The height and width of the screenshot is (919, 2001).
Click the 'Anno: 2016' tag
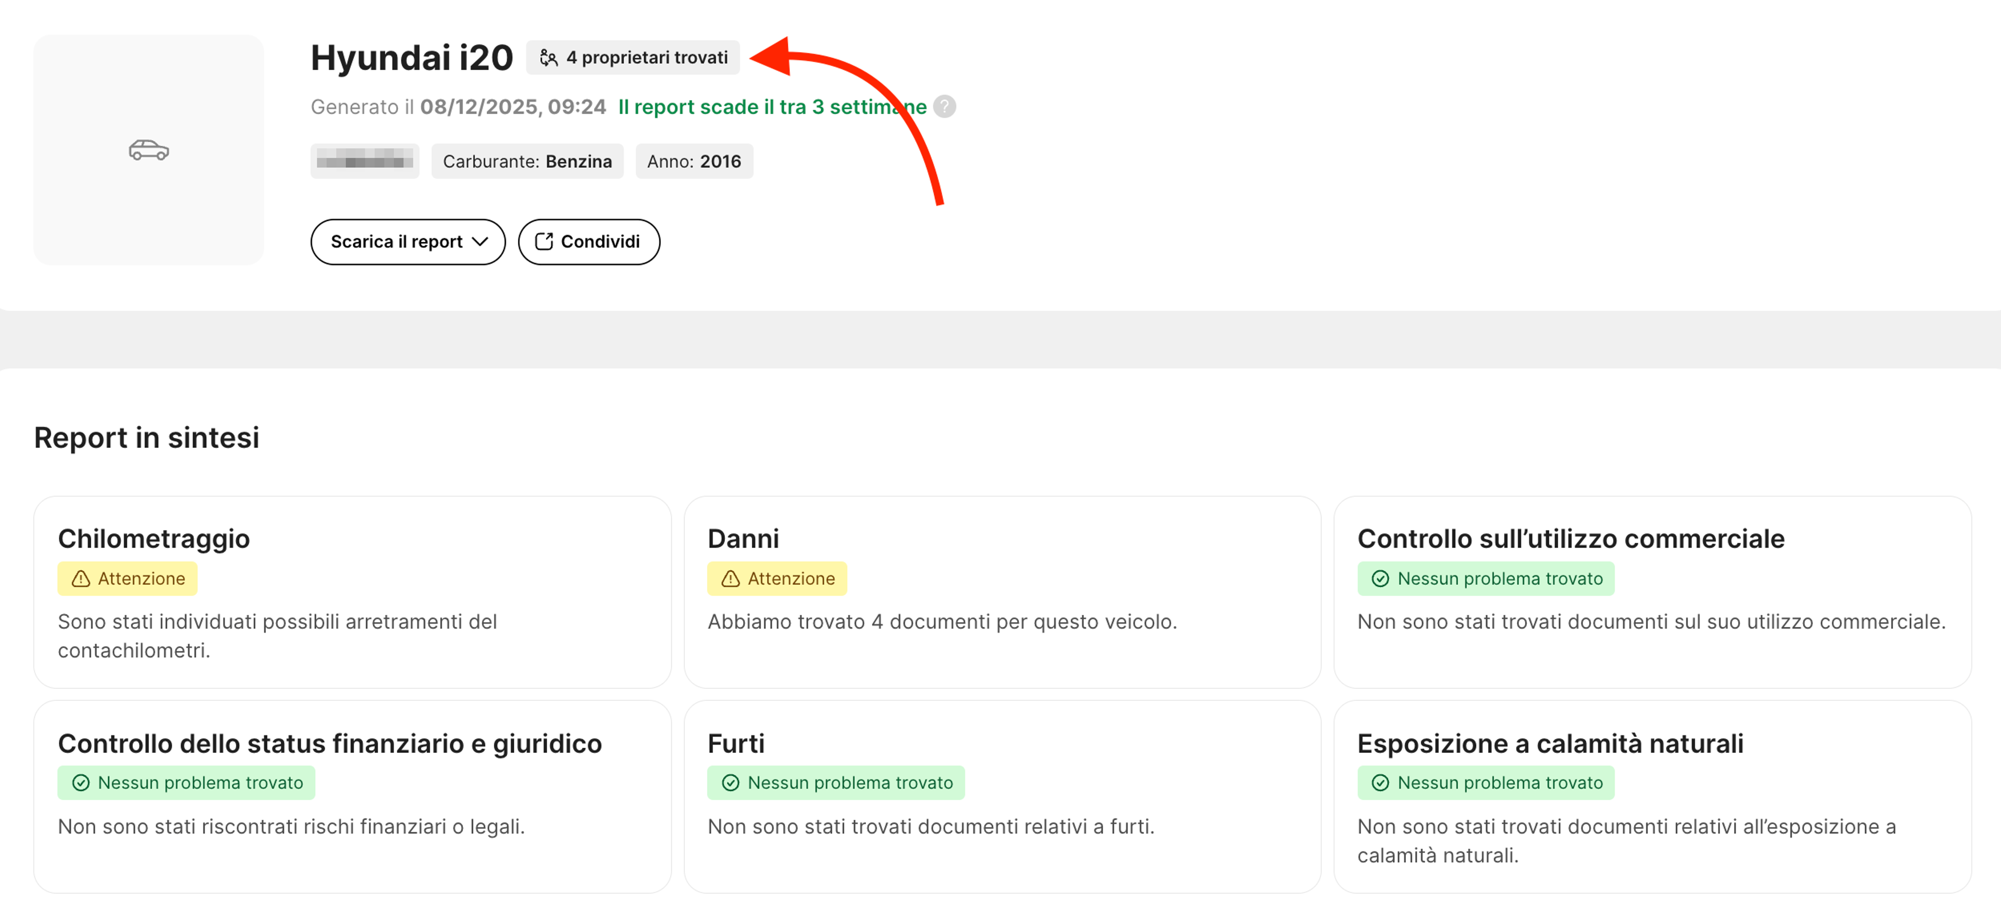tap(694, 161)
